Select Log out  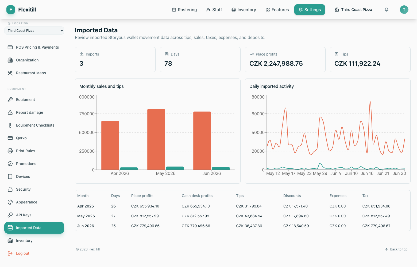click(x=34, y=253)
